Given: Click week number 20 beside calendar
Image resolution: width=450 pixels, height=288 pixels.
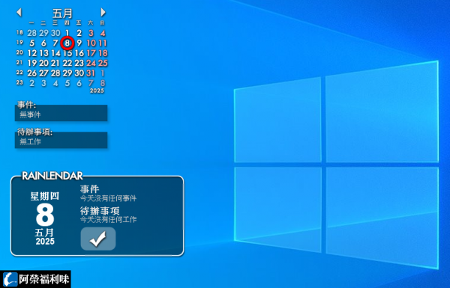Looking at the screenshot, I should [19, 52].
